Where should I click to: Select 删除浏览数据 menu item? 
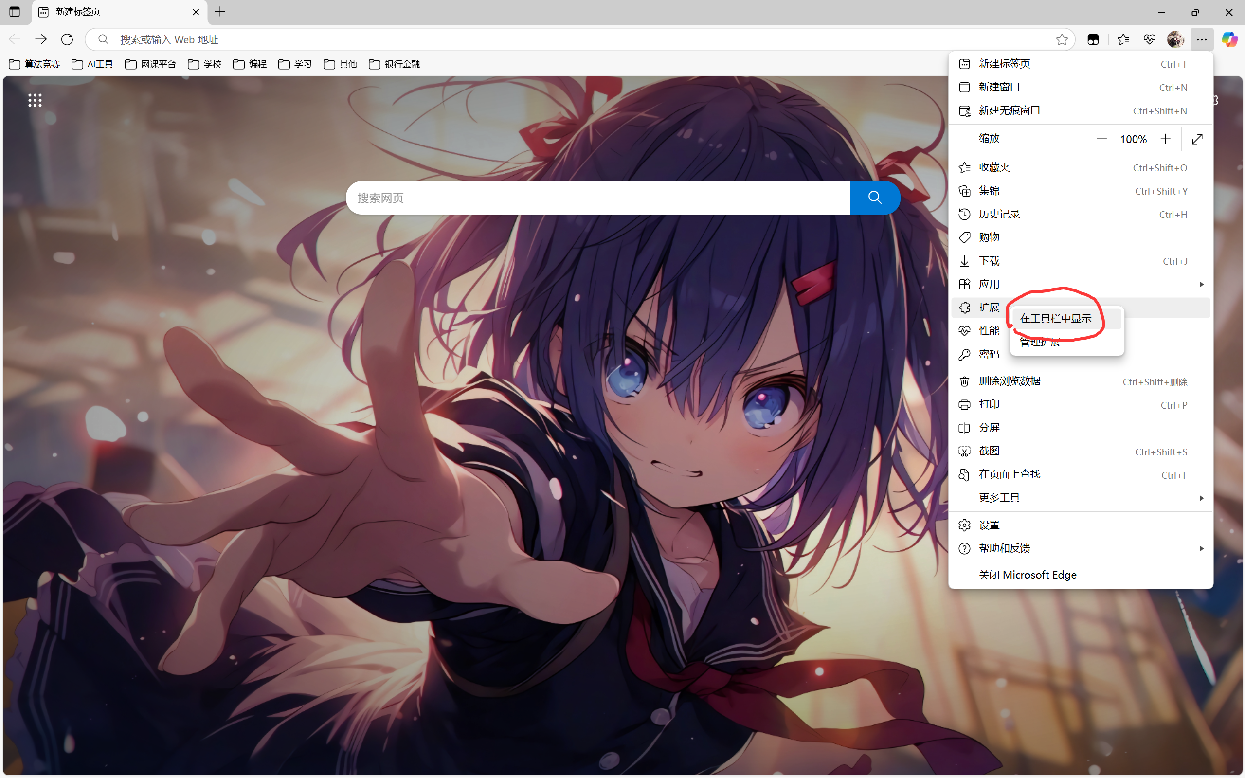pyautogui.click(x=1081, y=381)
